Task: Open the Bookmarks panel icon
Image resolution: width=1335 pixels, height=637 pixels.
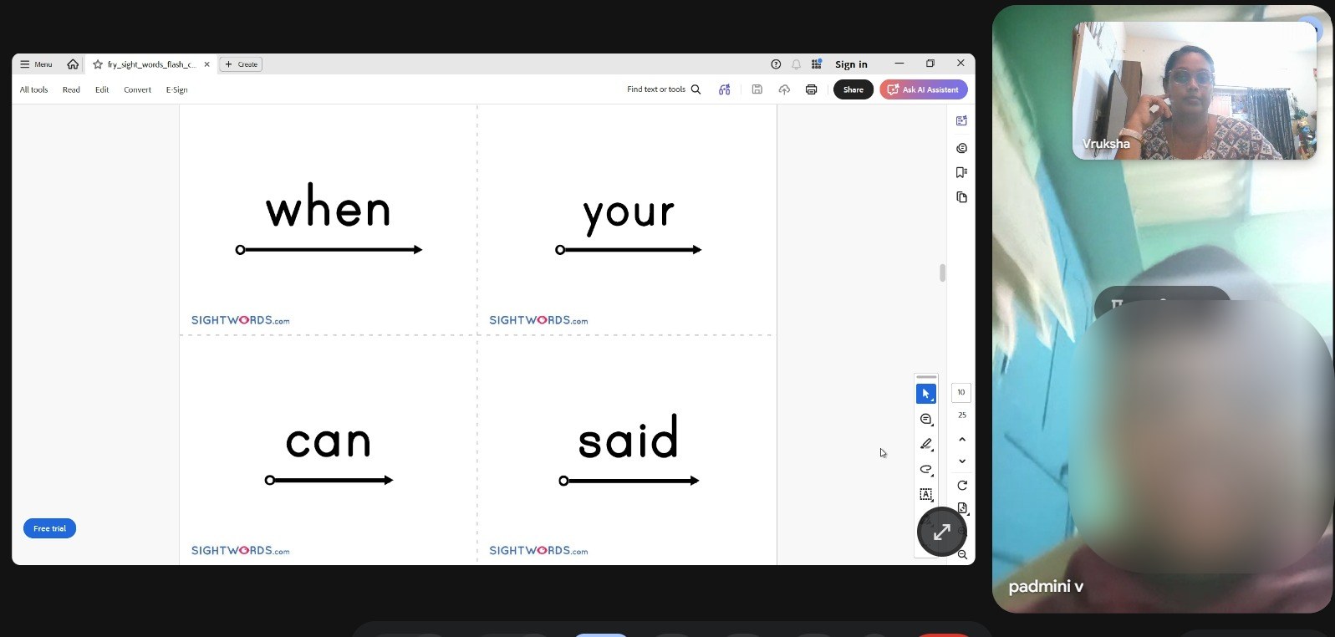Action: click(x=961, y=172)
